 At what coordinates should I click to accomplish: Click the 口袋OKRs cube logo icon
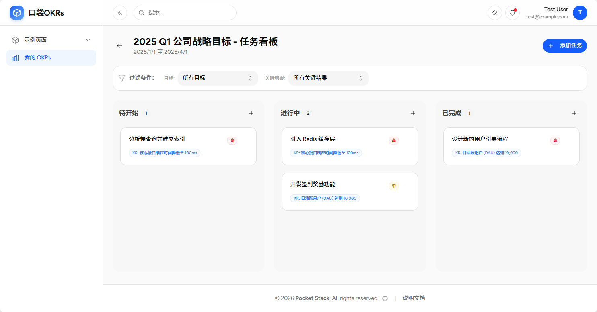pyautogui.click(x=17, y=13)
